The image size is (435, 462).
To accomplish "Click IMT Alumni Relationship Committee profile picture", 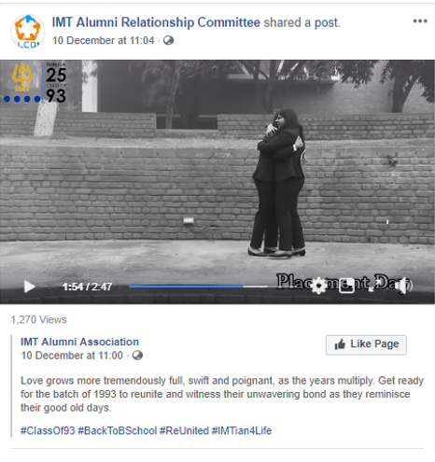I will [27, 32].
